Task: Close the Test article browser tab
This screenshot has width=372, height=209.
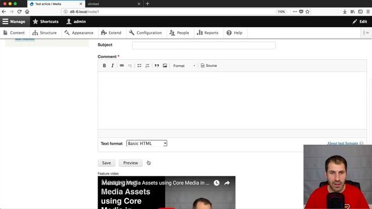Action: tap(81, 4)
